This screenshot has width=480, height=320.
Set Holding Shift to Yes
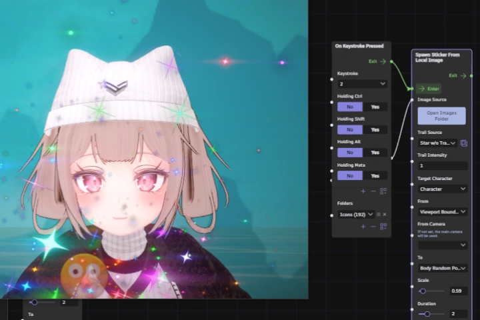coord(375,129)
